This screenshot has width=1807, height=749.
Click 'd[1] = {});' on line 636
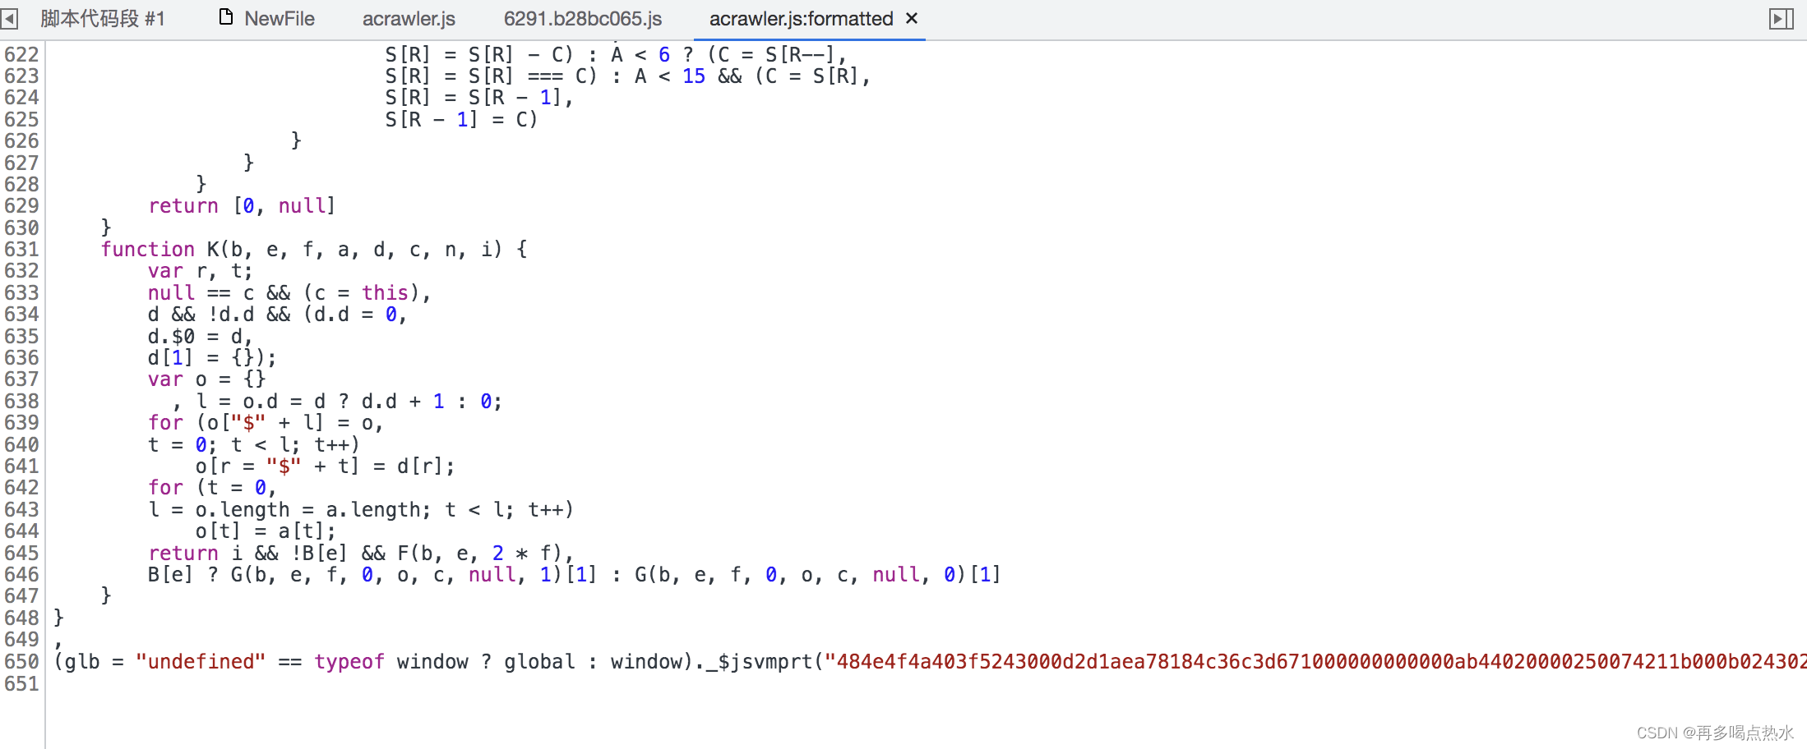212,357
